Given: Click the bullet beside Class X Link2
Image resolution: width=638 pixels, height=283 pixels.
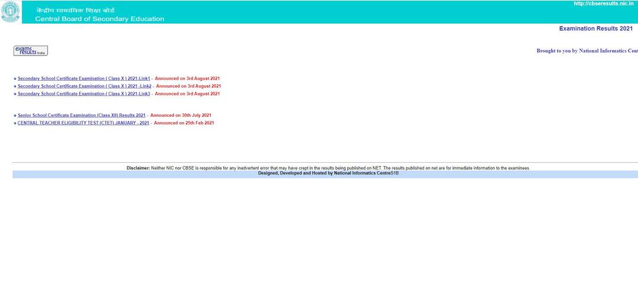Looking at the screenshot, I should point(15,86).
